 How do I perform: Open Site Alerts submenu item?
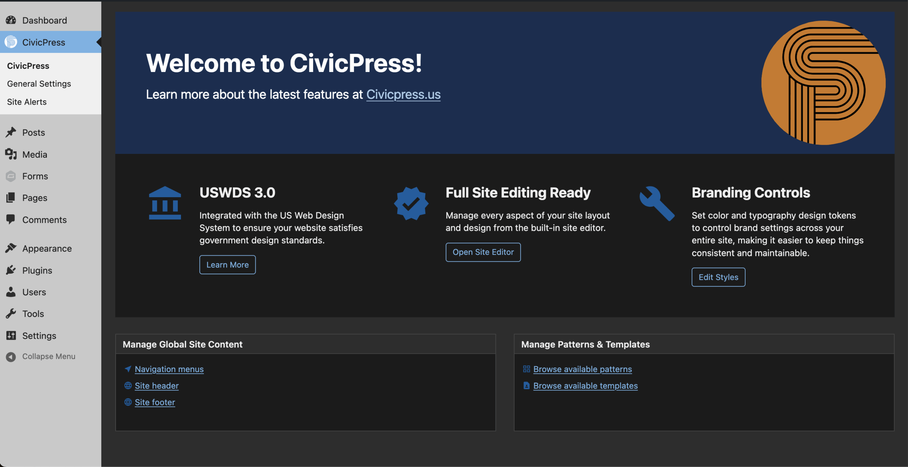click(x=27, y=102)
